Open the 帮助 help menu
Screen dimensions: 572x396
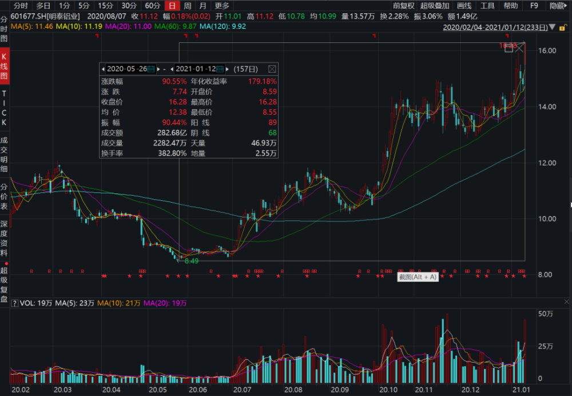[511, 6]
